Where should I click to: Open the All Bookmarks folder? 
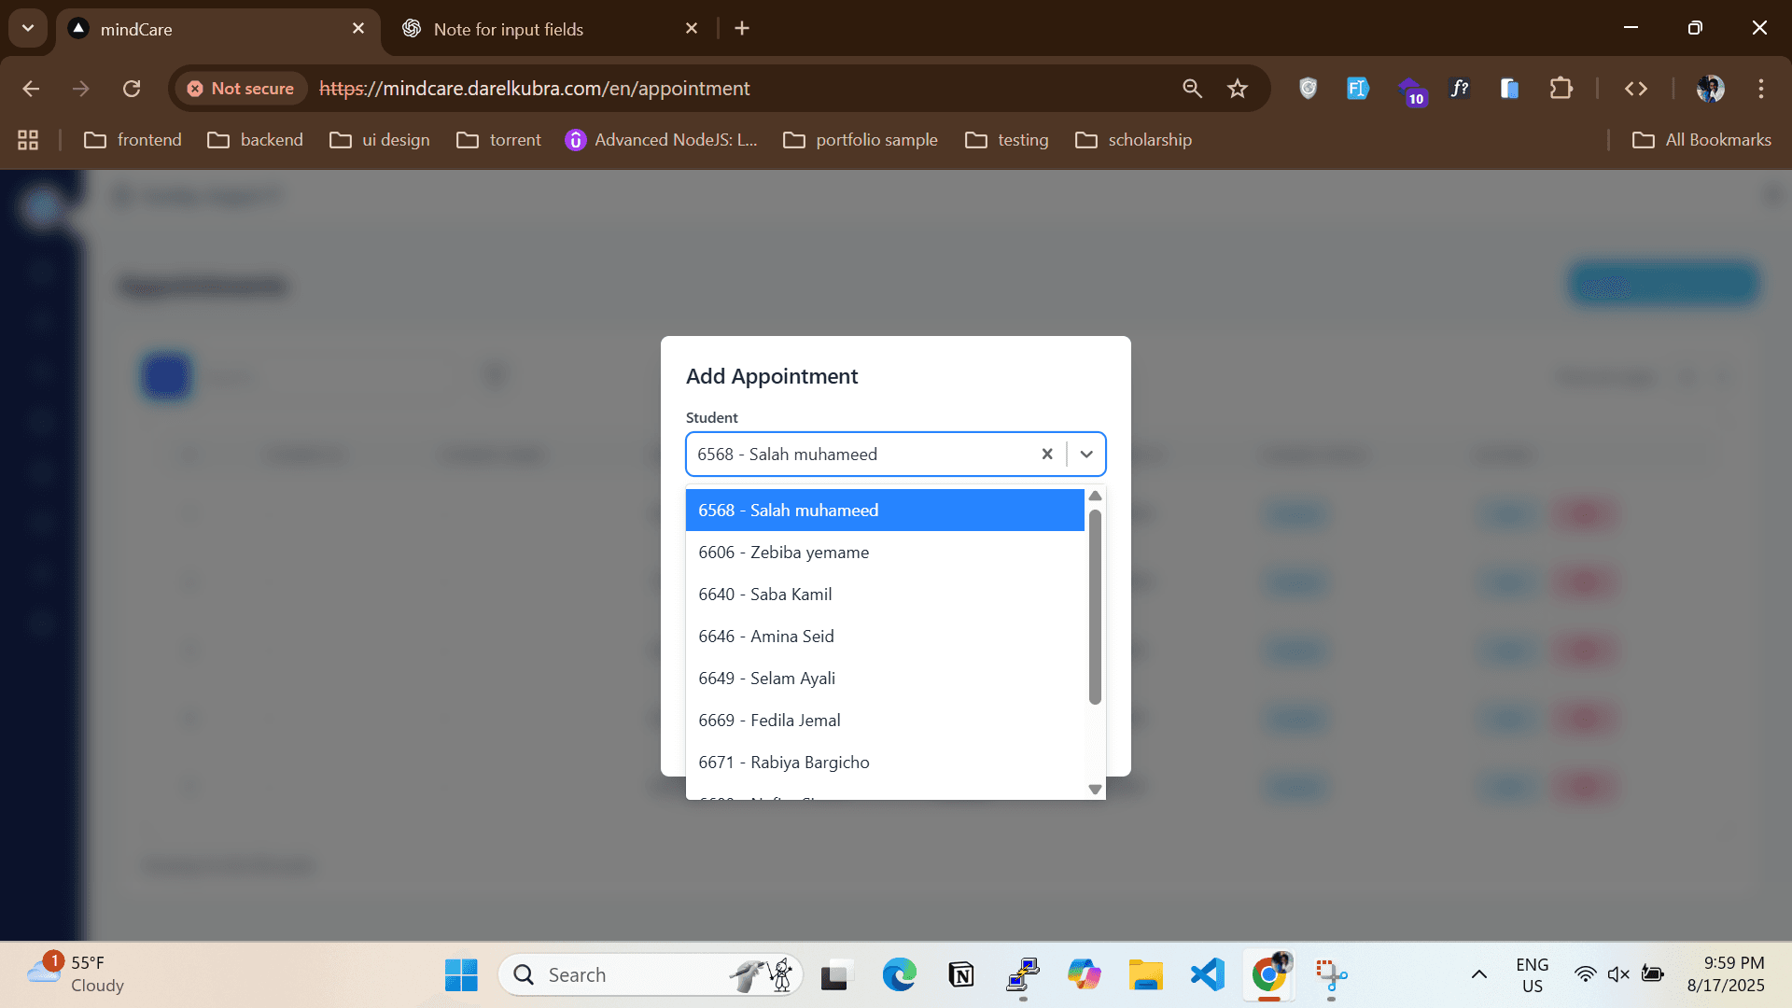tap(1701, 140)
